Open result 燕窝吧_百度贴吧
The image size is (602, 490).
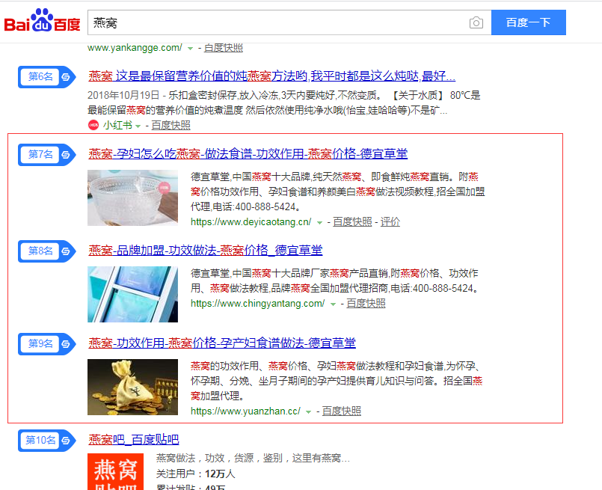[134, 439]
